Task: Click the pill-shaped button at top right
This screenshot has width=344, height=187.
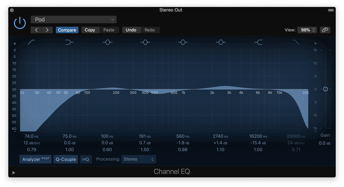Action: click(x=331, y=10)
